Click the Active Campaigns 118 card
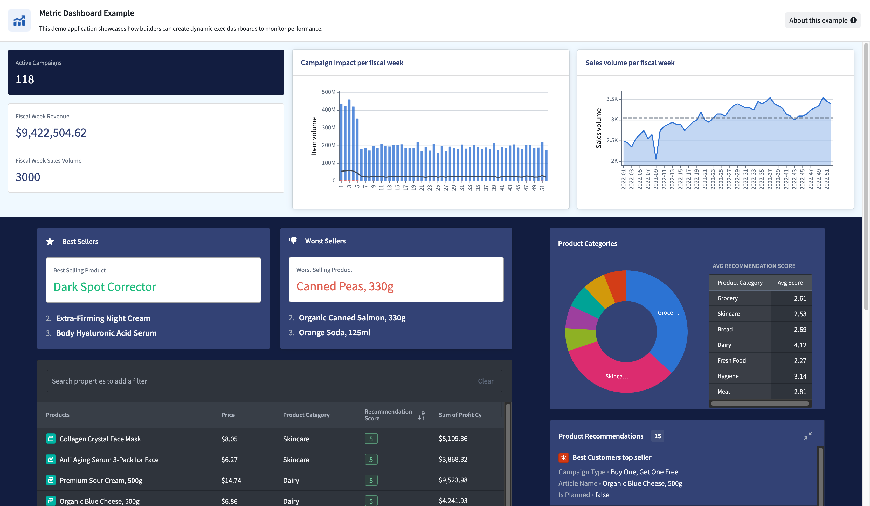The height and width of the screenshot is (506, 870). (x=146, y=72)
